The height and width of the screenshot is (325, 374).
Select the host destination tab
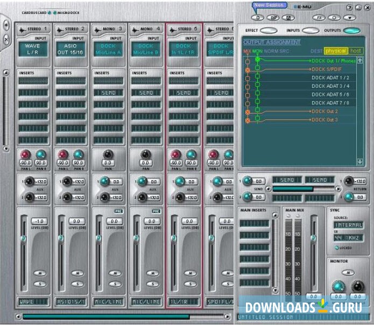tap(355, 51)
